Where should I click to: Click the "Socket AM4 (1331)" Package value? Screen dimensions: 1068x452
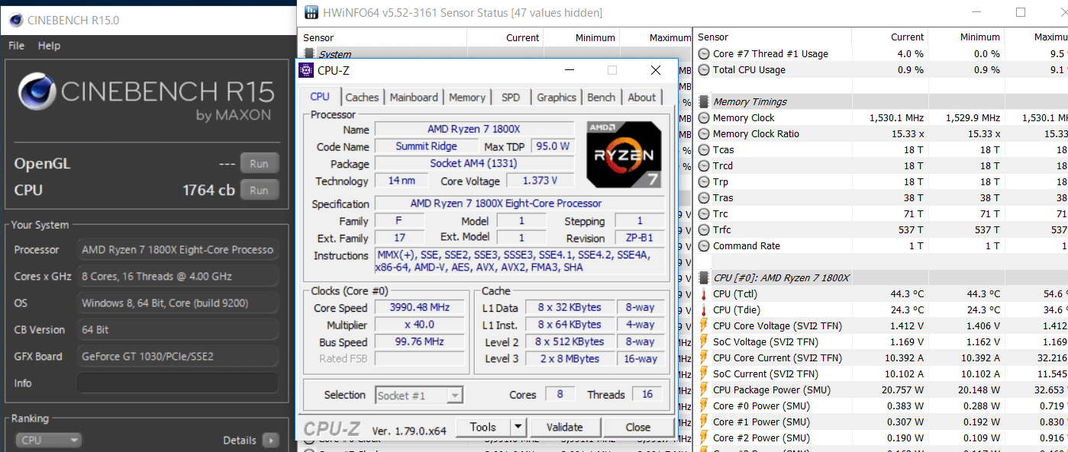[x=474, y=164]
